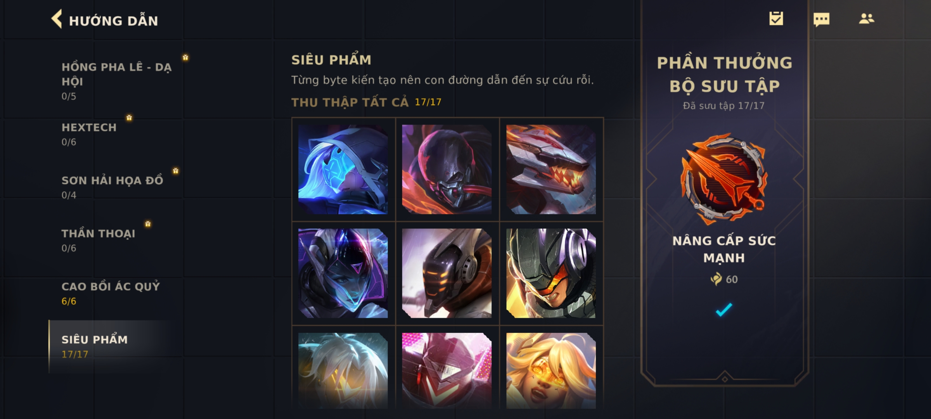Open the missions checklist icon
The width and height of the screenshot is (931, 419).
(x=776, y=19)
